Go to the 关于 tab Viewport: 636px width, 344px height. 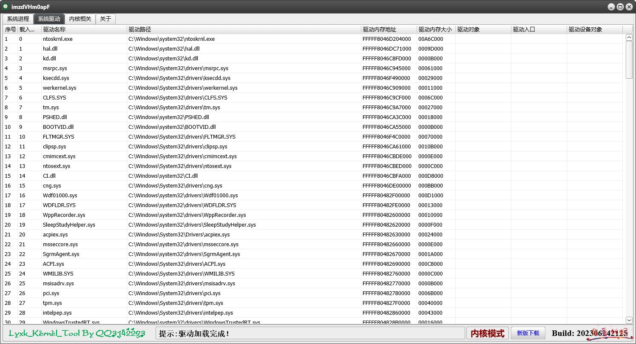click(105, 19)
